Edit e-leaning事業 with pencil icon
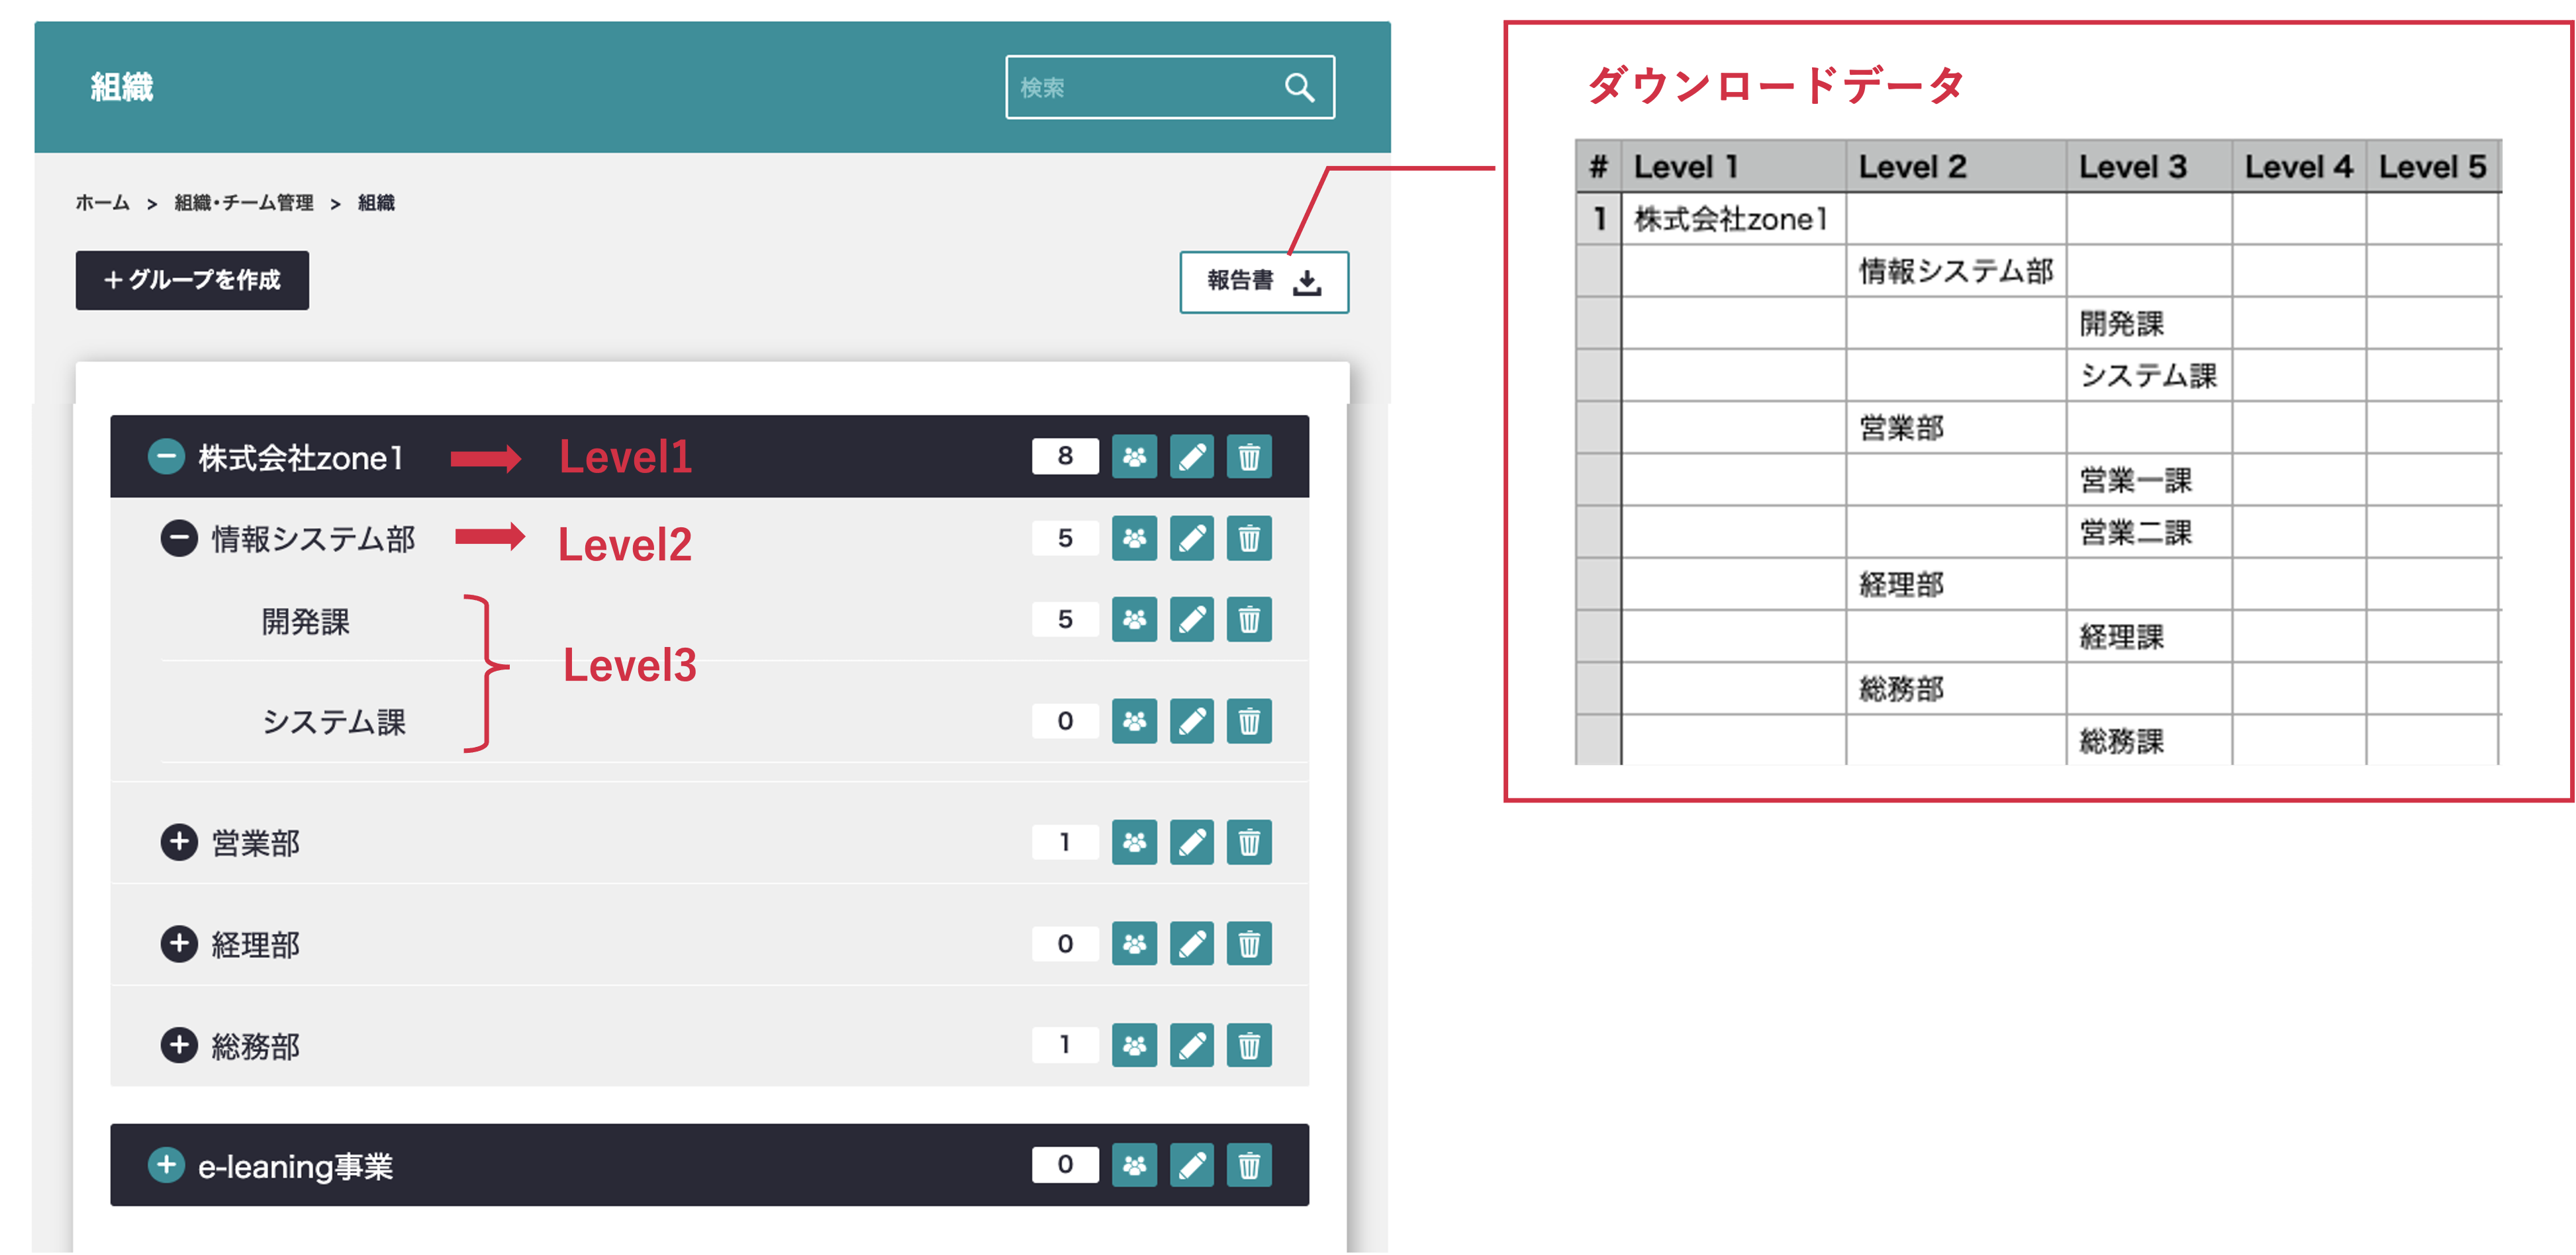 (1192, 1164)
